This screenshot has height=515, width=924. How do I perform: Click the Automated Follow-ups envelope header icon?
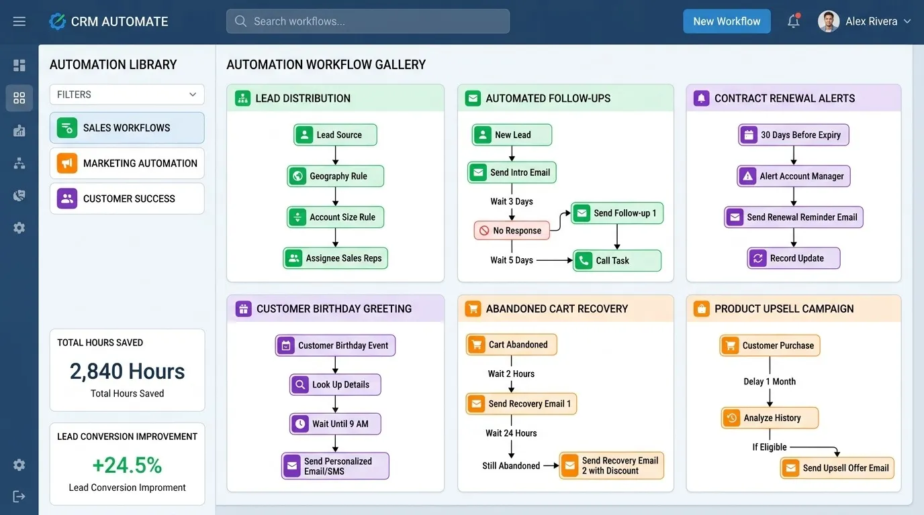click(x=473, y=98)
